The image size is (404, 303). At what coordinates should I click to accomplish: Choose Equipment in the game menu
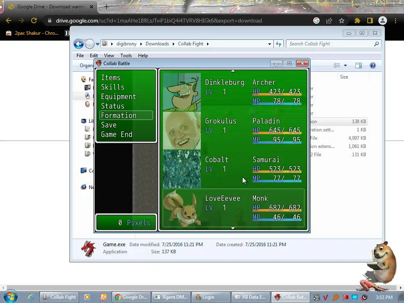[118, 97]
